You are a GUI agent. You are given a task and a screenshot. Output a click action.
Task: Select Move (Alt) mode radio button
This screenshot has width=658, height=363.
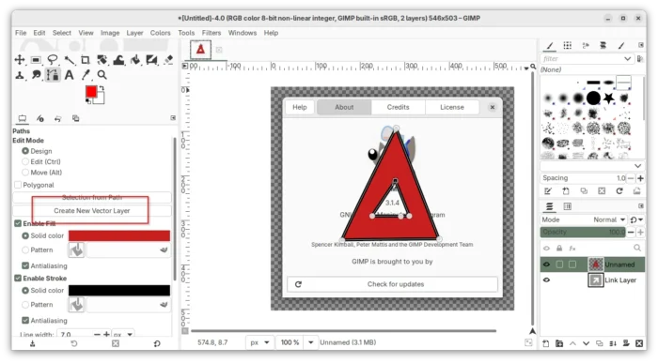click(25, 173)
